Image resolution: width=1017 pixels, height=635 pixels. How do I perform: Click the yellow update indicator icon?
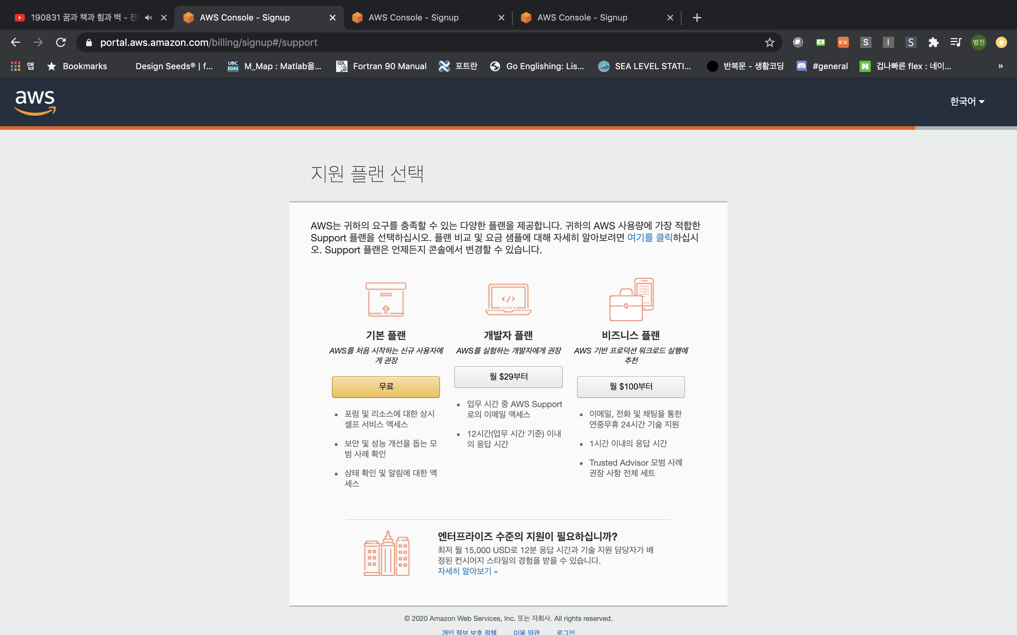tap(1001, 42)
